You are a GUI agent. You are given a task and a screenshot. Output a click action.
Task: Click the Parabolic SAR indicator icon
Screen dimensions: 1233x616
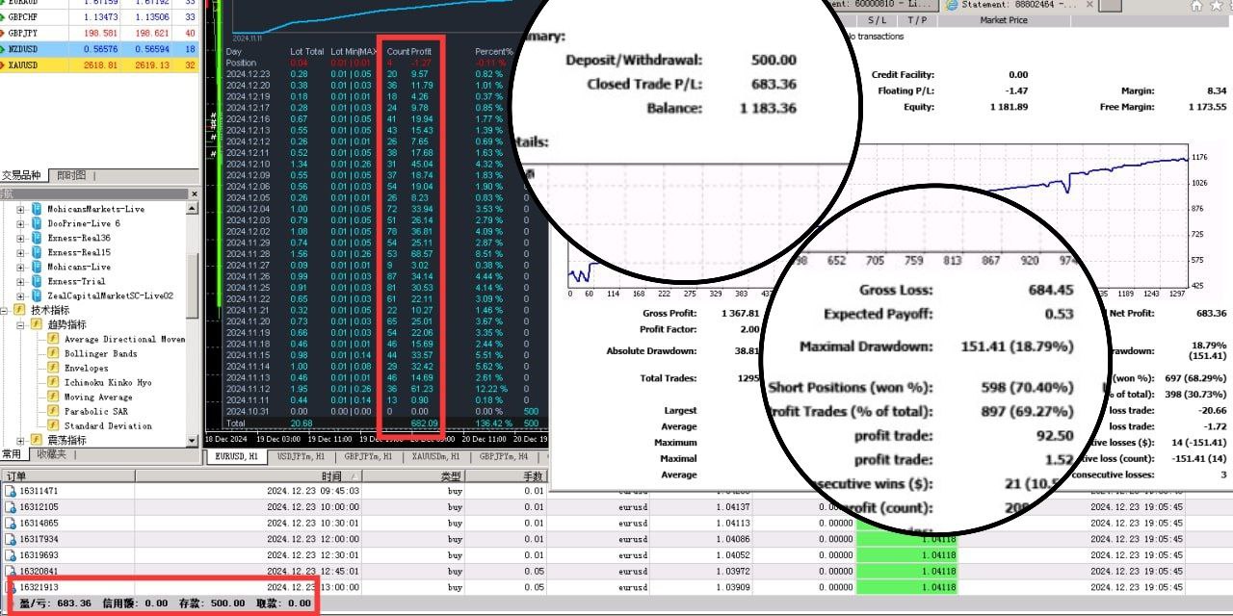[53, 411]
